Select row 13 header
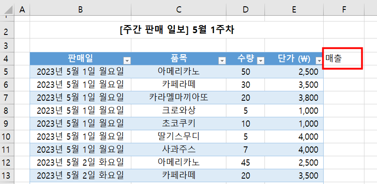Viewport: 377px width, 184px height. 7,175
